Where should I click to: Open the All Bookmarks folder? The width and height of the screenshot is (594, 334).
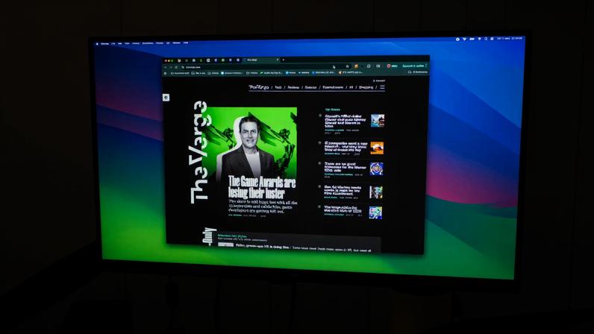tap(417, 72)
